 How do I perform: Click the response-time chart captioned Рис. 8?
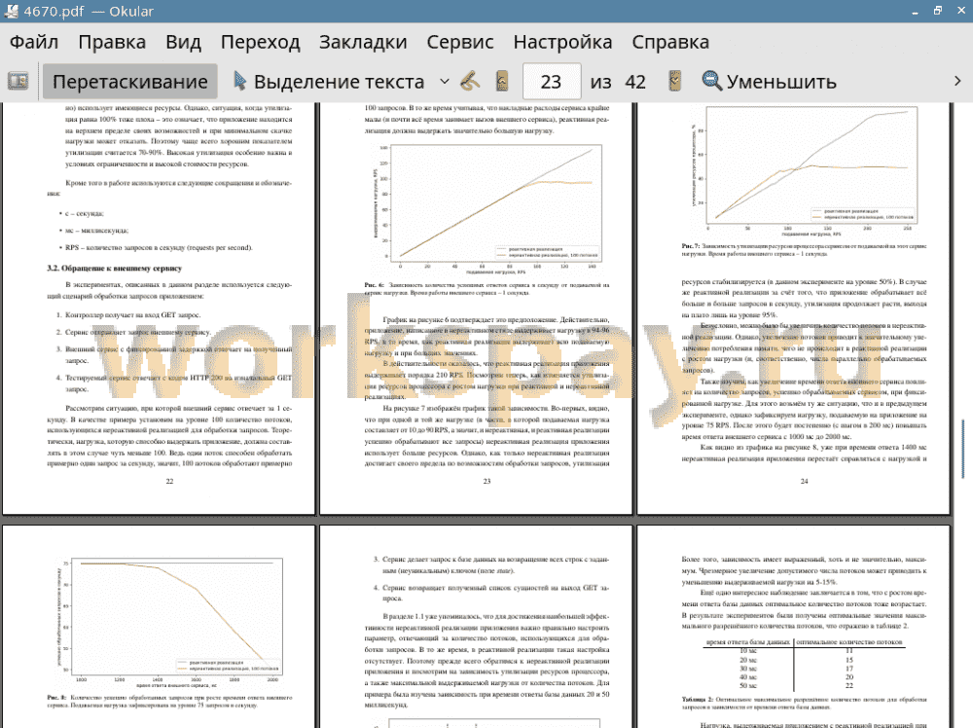[x=169, y=623]
